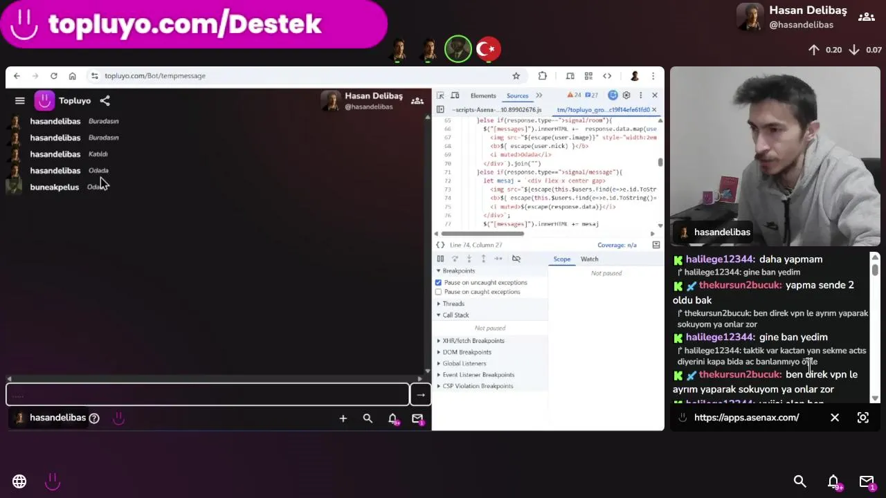Focus the message input field
The image size is (886, 498).
click(x=208, y=395)
